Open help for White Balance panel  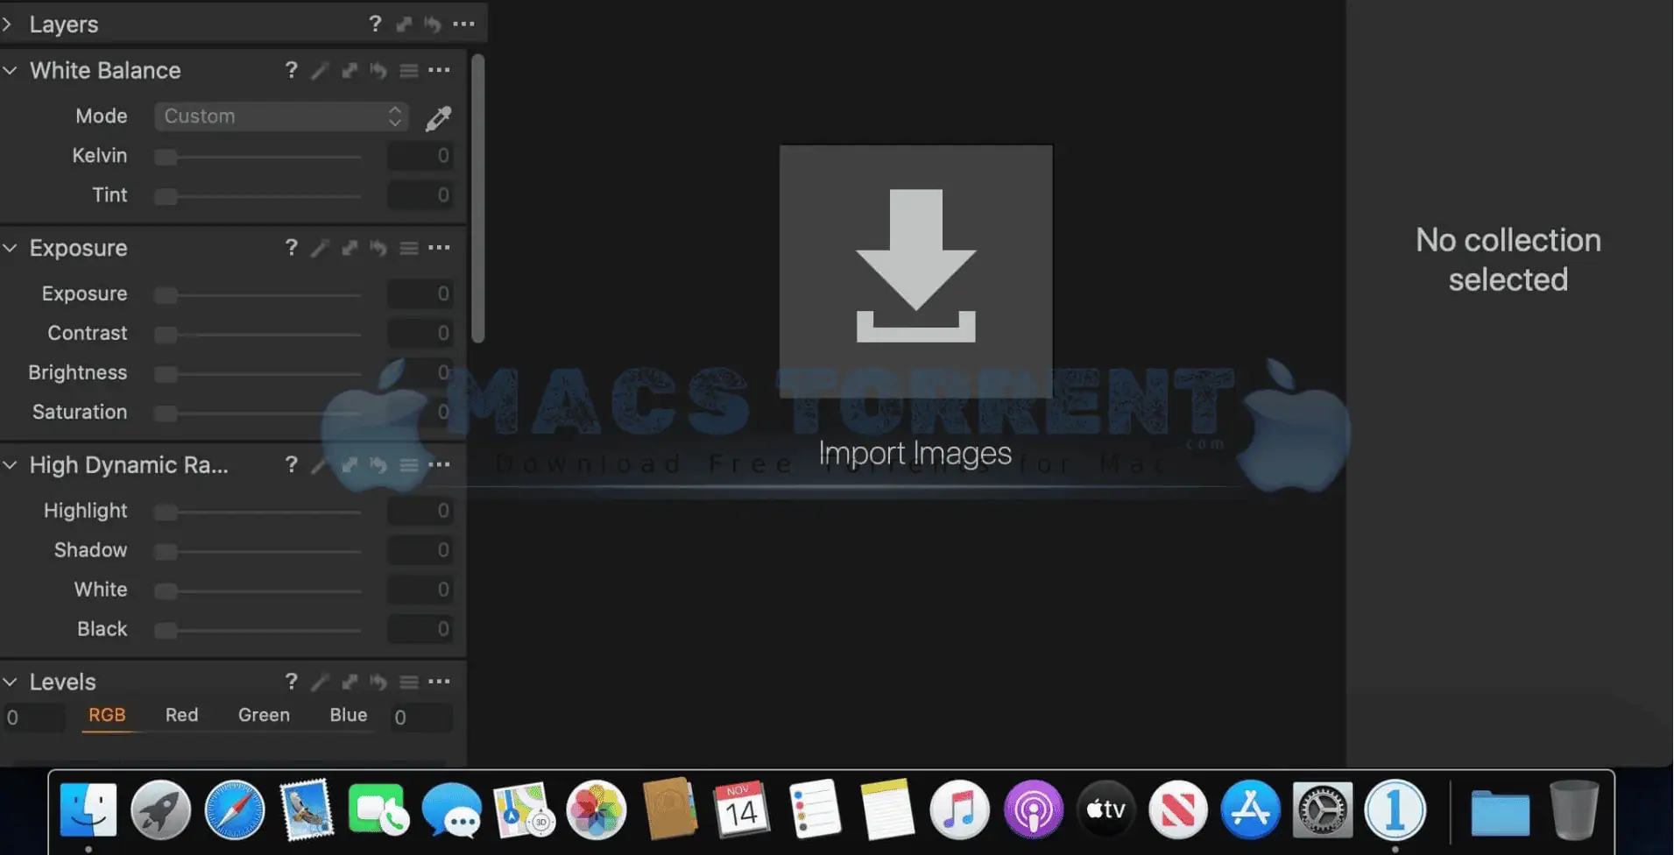pos(291,70)
